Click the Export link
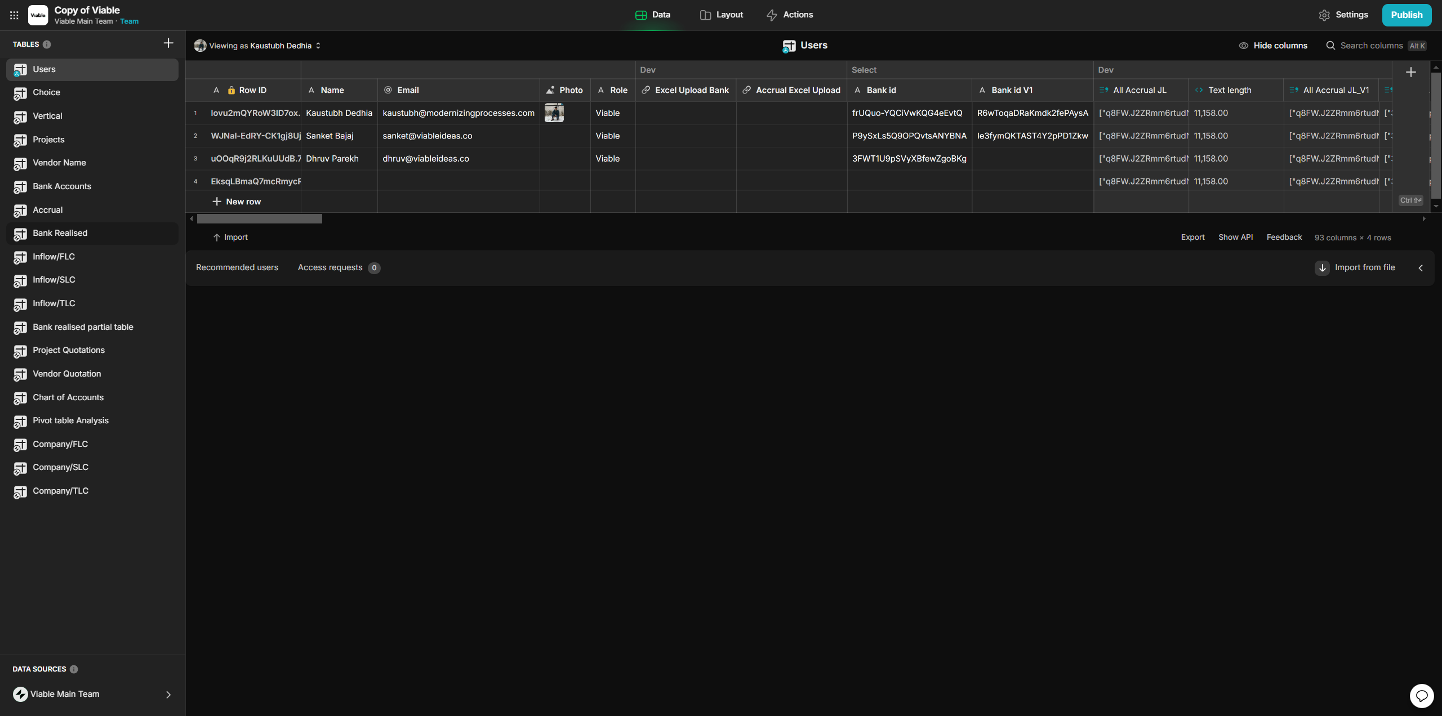The height and width of the screenshot is (716, 1442). click(1192, 238)
